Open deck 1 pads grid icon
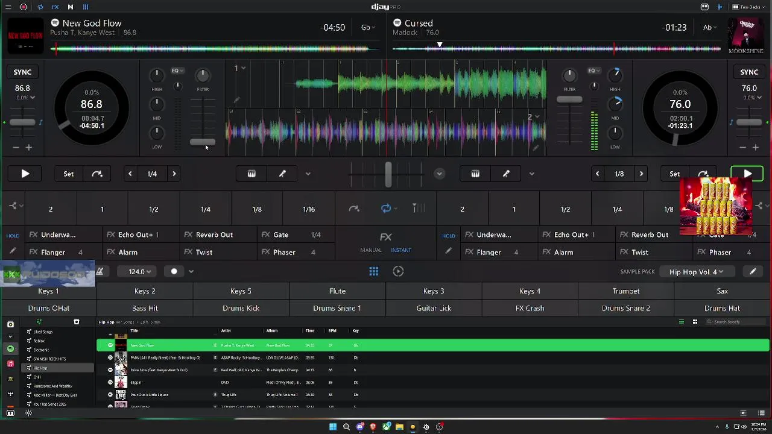Screen dimensions: 772x434 pyautogui.click(x=252, y=174)
